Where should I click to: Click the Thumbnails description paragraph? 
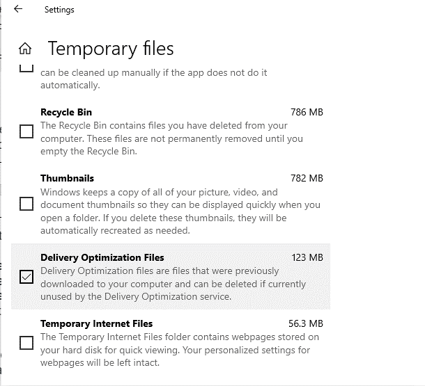click(180, 211)
